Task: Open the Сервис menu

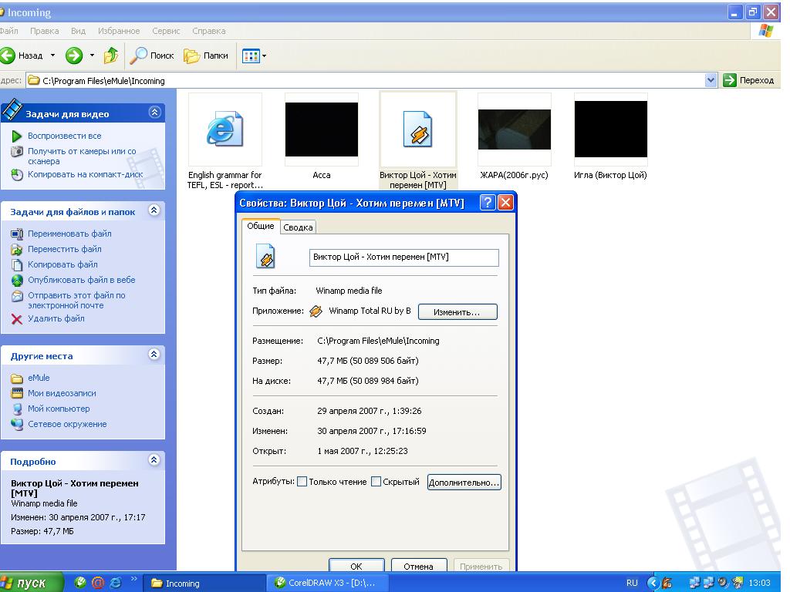Action: pyautogui.click(x=166, y=31)
